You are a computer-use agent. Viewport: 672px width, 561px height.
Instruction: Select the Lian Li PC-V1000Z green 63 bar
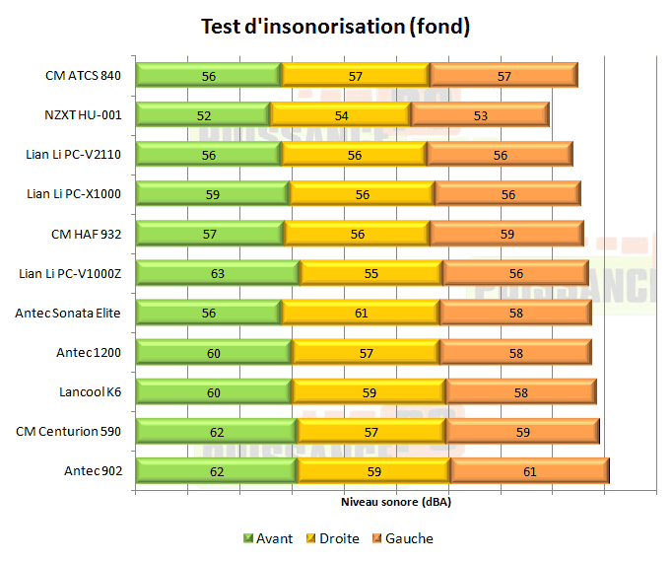click(218, 272)
